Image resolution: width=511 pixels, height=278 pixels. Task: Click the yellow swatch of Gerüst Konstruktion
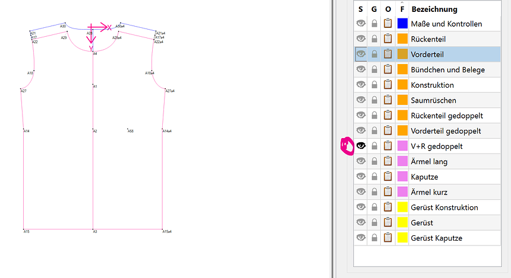[402, 207]
